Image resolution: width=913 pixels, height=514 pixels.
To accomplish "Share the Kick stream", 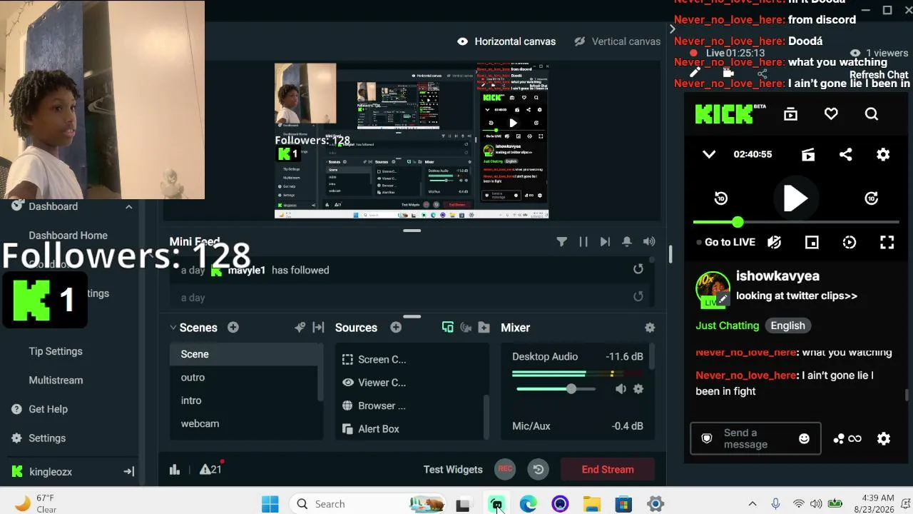I will pyautogui.click(x=846, y=154).
